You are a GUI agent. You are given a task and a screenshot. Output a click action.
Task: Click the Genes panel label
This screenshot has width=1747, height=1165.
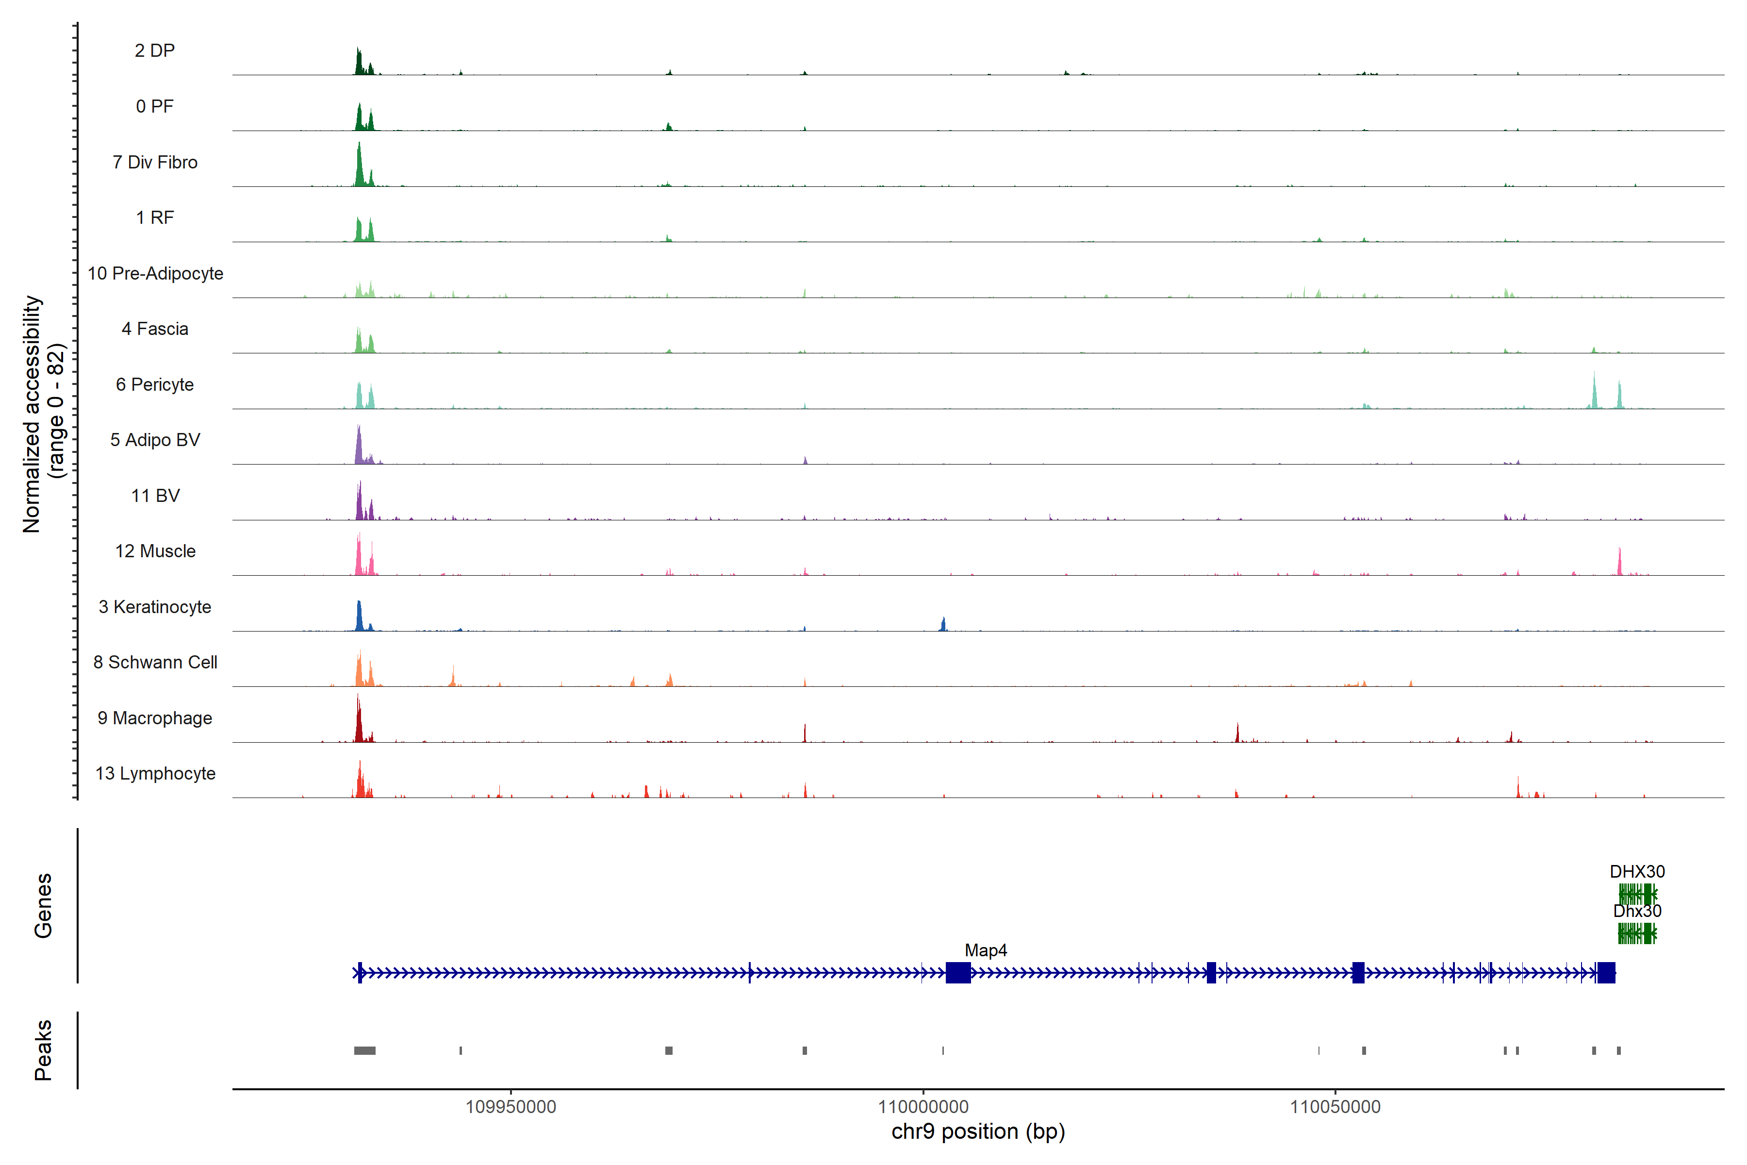pyautogui.click(x=43, y=906)
